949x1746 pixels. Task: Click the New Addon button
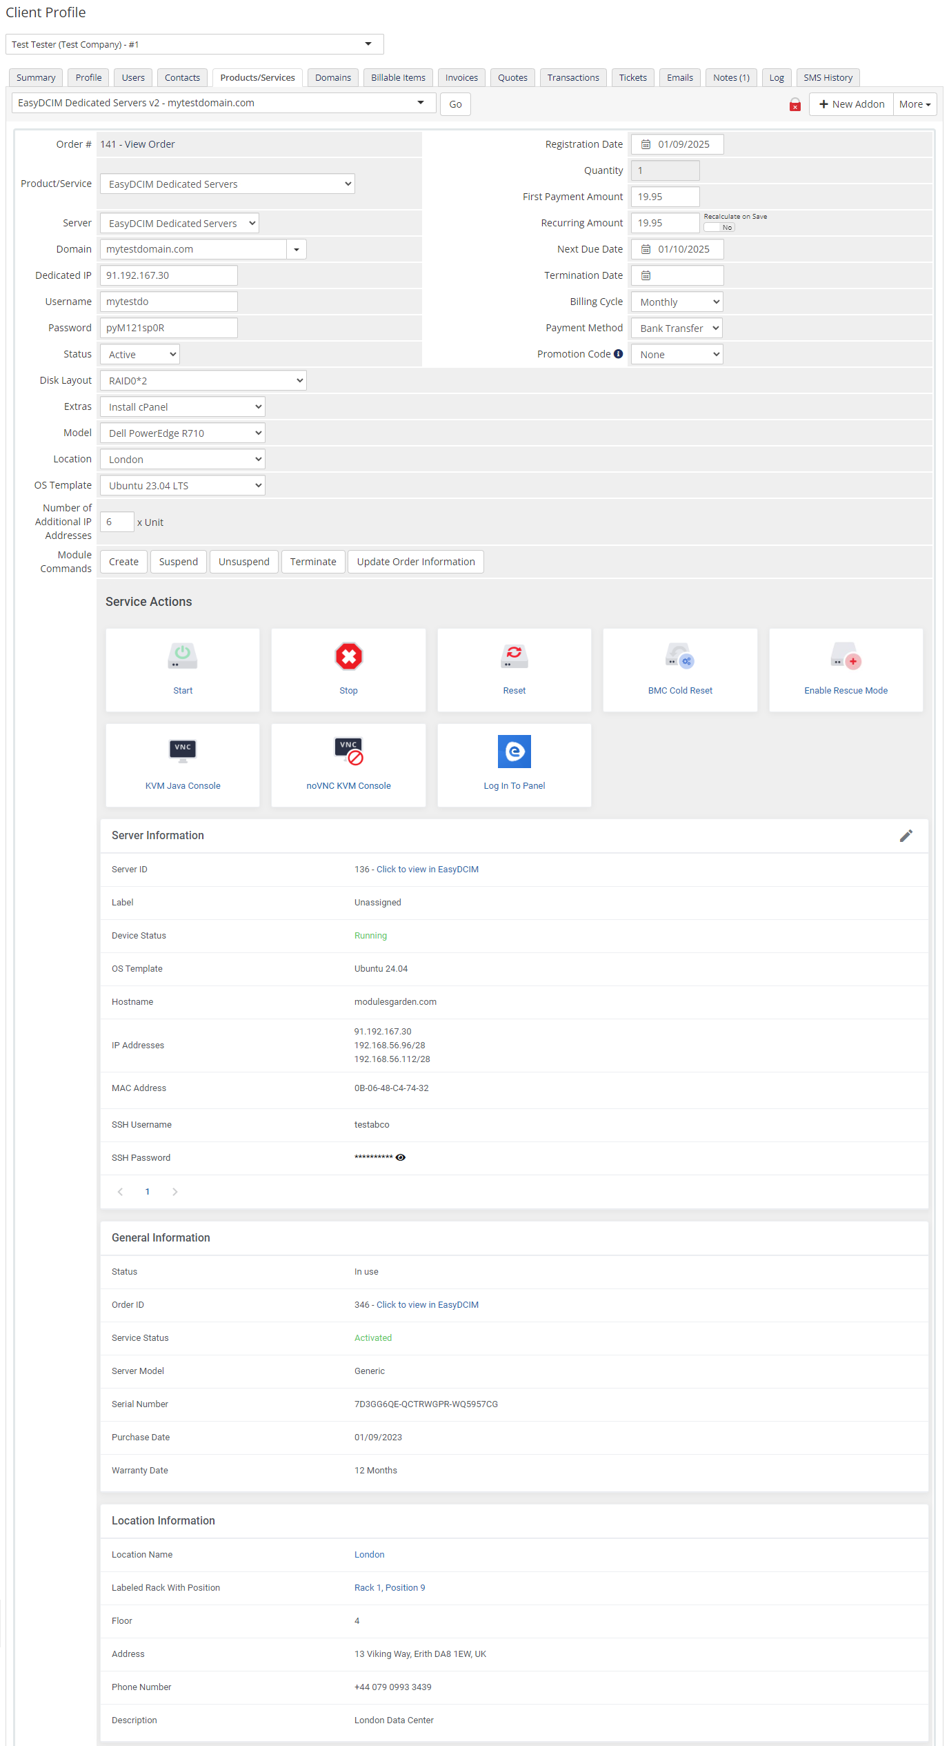coord(851,104)
